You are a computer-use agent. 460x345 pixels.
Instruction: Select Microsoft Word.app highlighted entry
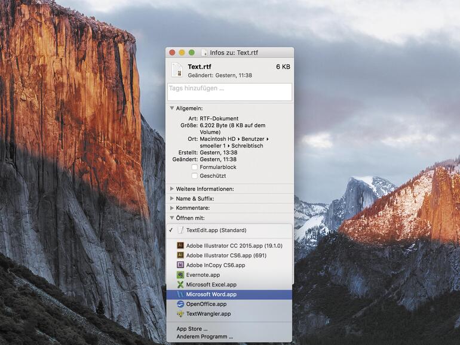pyautogui.click(x=229, y=294)
